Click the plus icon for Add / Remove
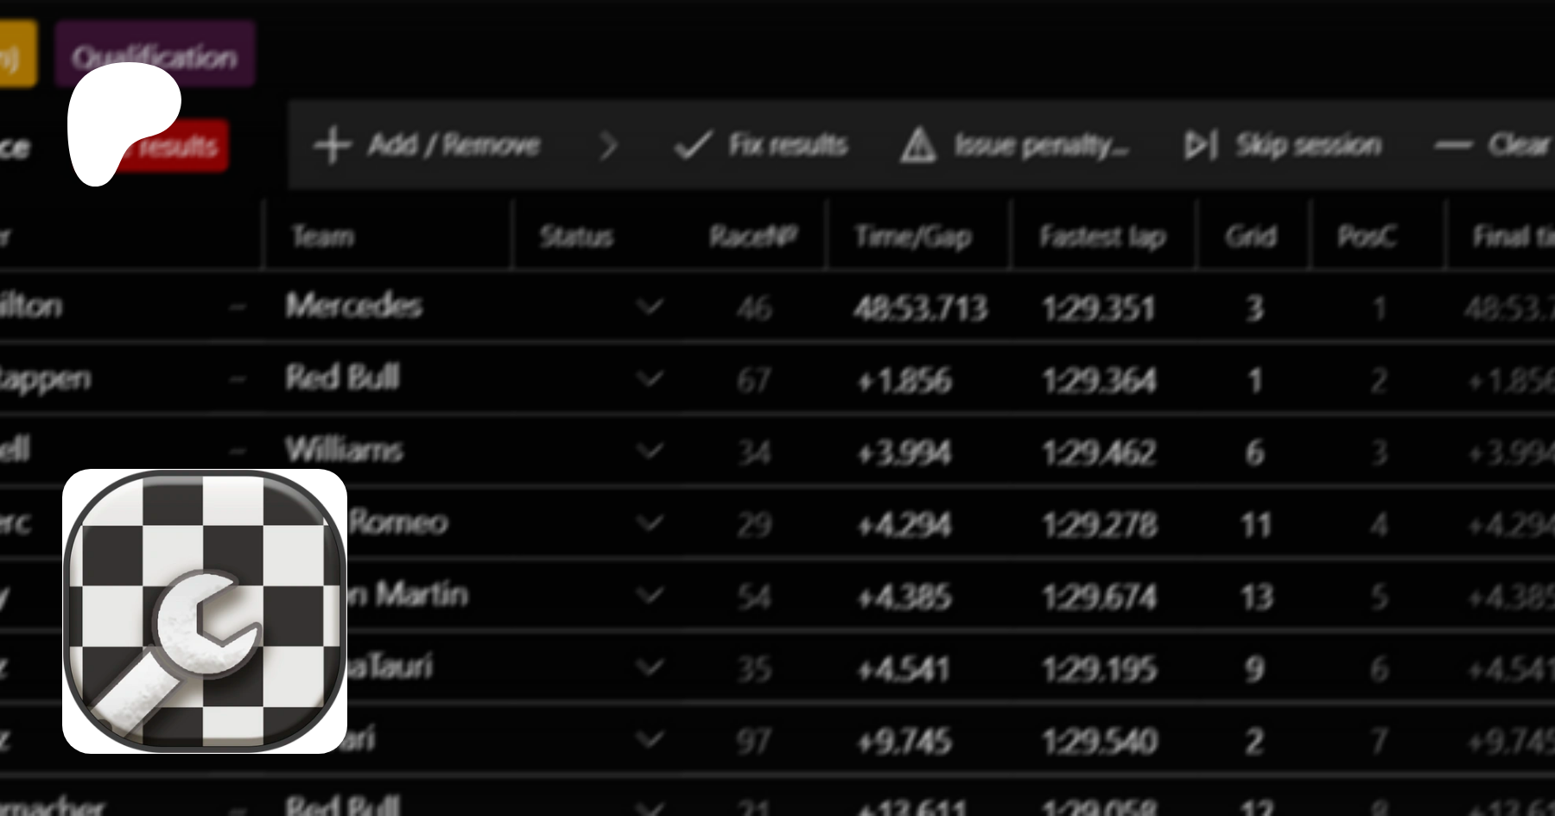This screenshot has width=1555, height=816. [332, 145]
